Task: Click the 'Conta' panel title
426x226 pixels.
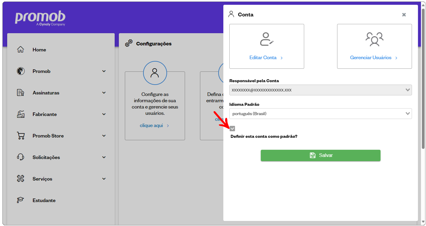Action: pyautogui.click(x=245, y=15)
